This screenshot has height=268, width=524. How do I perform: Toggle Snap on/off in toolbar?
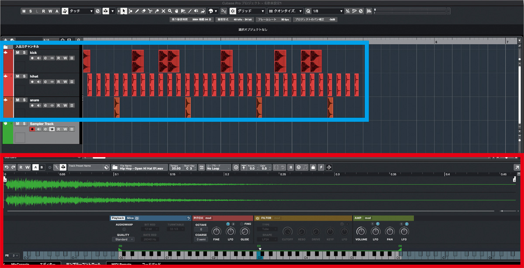pyautogui.click(x=233, y=11)
